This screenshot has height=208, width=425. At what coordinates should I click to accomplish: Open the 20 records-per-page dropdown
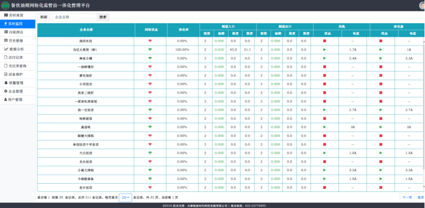tap(125, 197)
